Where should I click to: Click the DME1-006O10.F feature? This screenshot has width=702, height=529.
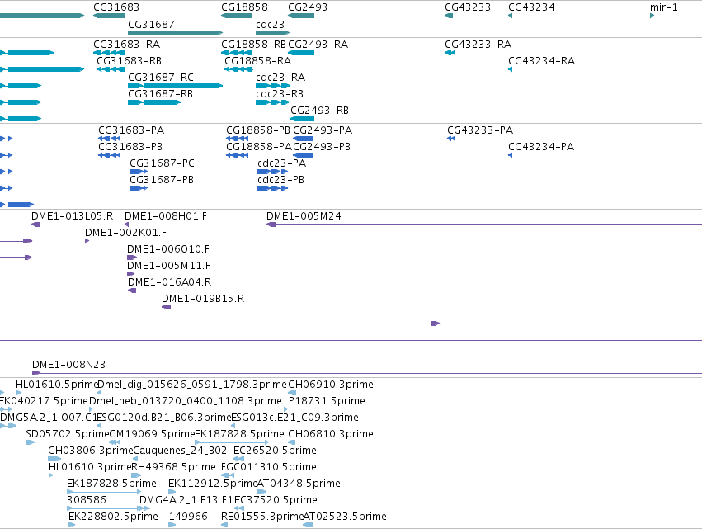coord(132,258)
